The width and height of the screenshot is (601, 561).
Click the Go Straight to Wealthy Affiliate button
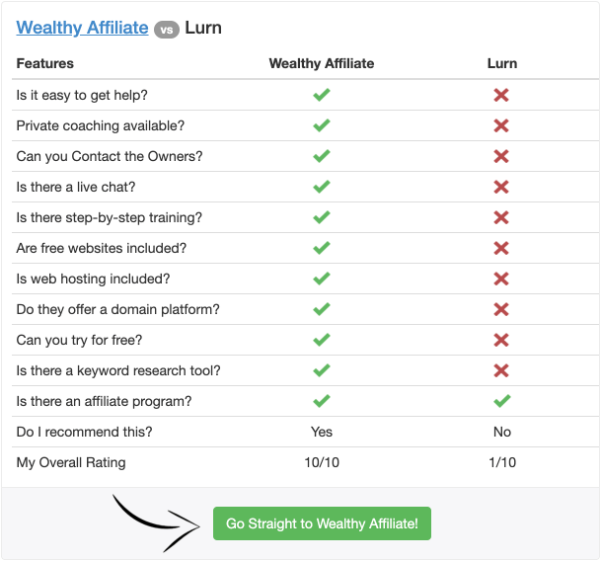(322, 523)
